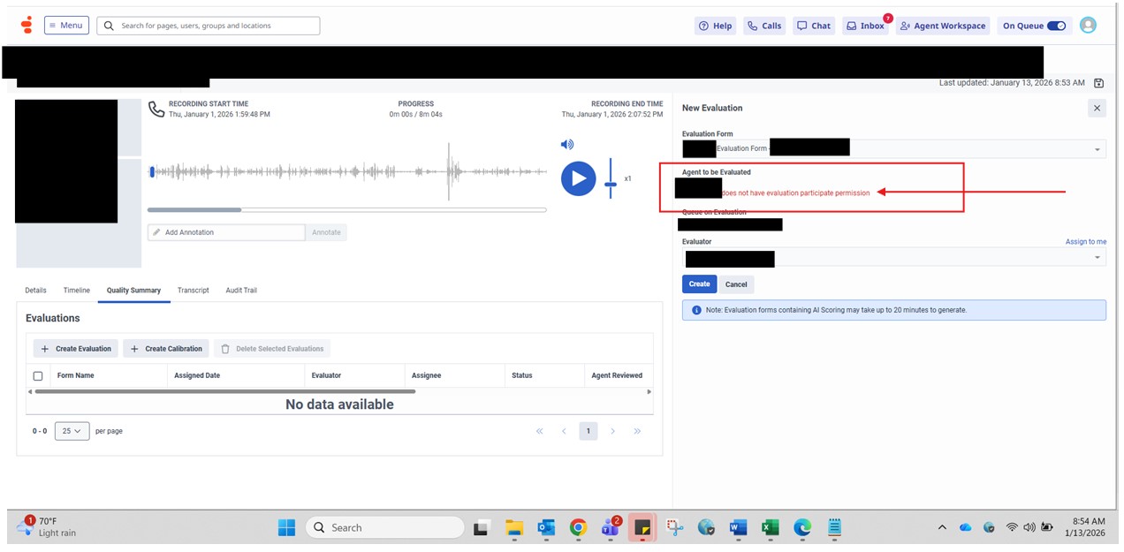Open Agent Workspace
Screen dimensions: 1124x552
943,26
